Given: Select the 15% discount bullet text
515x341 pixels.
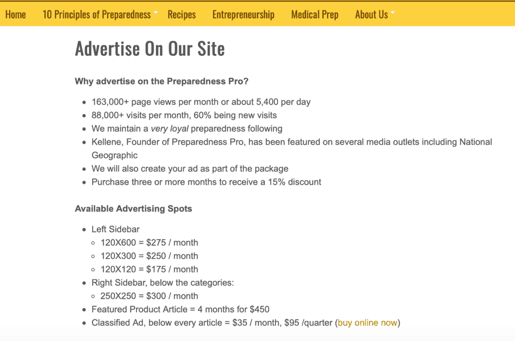Looking at the screenshot, I should click(x=206, y=182).
